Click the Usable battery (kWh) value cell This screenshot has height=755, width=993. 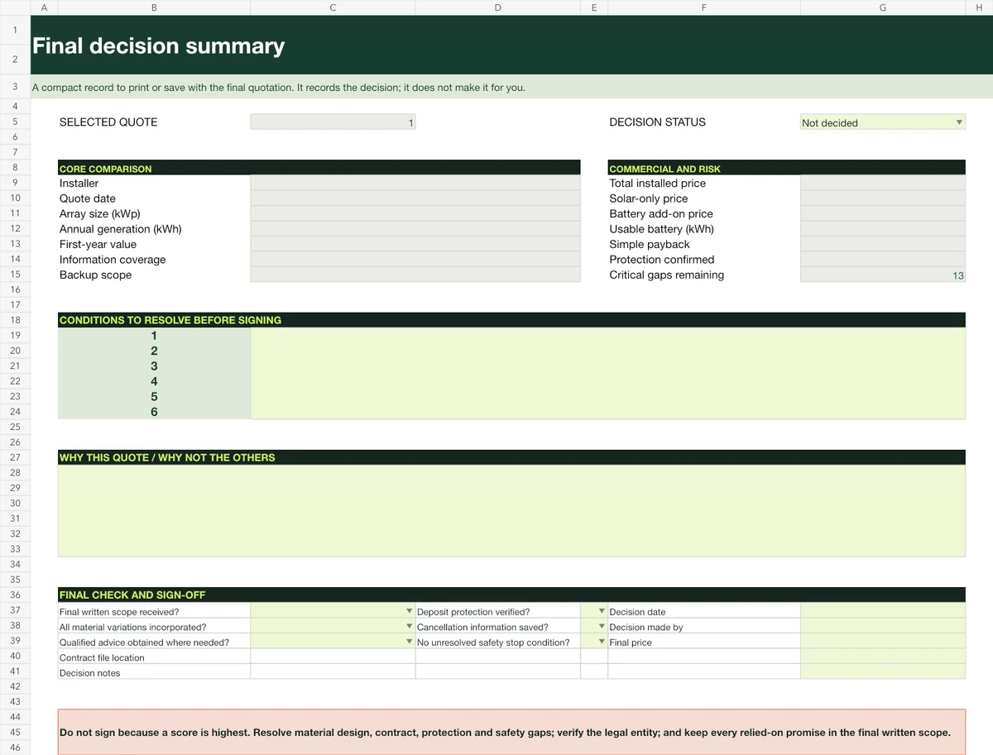883,229
